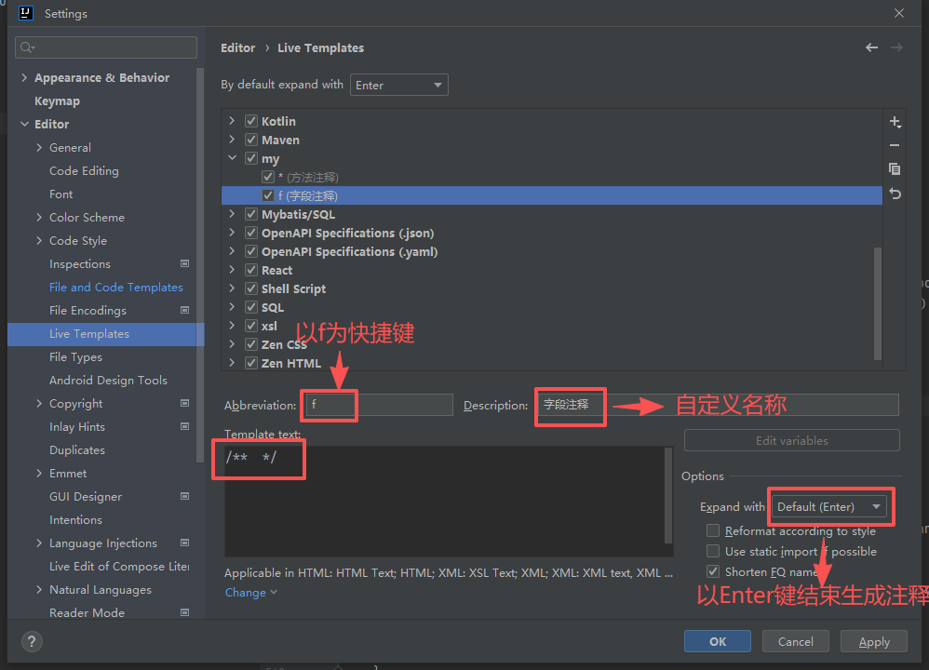Open the Font settings page

click(x=61, y=194)
